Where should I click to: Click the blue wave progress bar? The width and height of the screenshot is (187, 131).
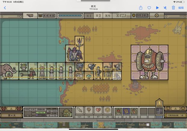pos(70,15)
